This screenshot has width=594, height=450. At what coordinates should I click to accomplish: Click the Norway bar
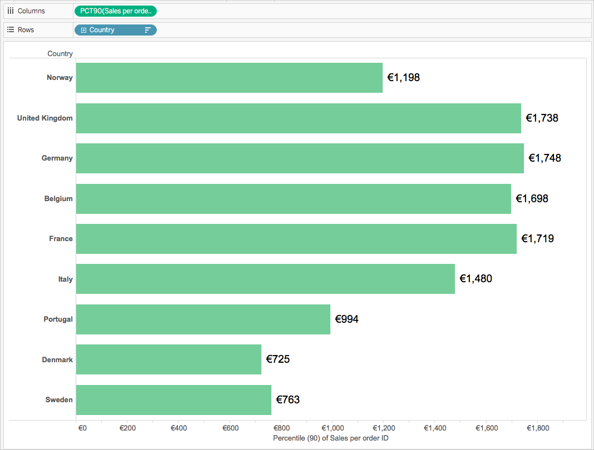[229, 78]
